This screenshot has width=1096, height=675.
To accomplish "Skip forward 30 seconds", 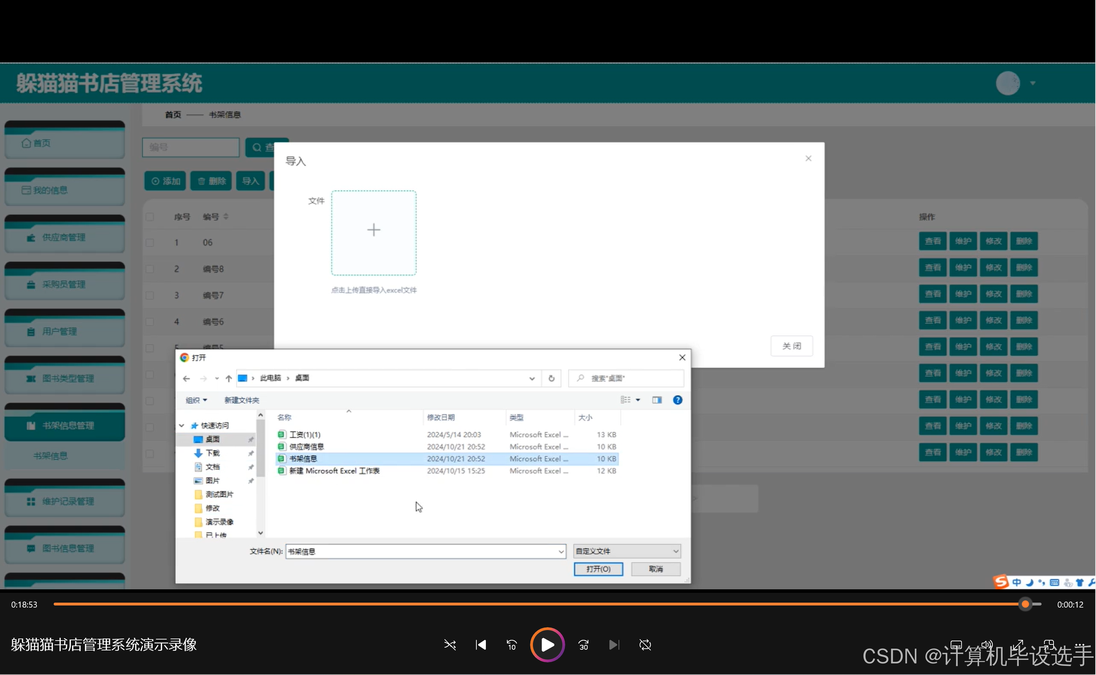I will point(583,645).
